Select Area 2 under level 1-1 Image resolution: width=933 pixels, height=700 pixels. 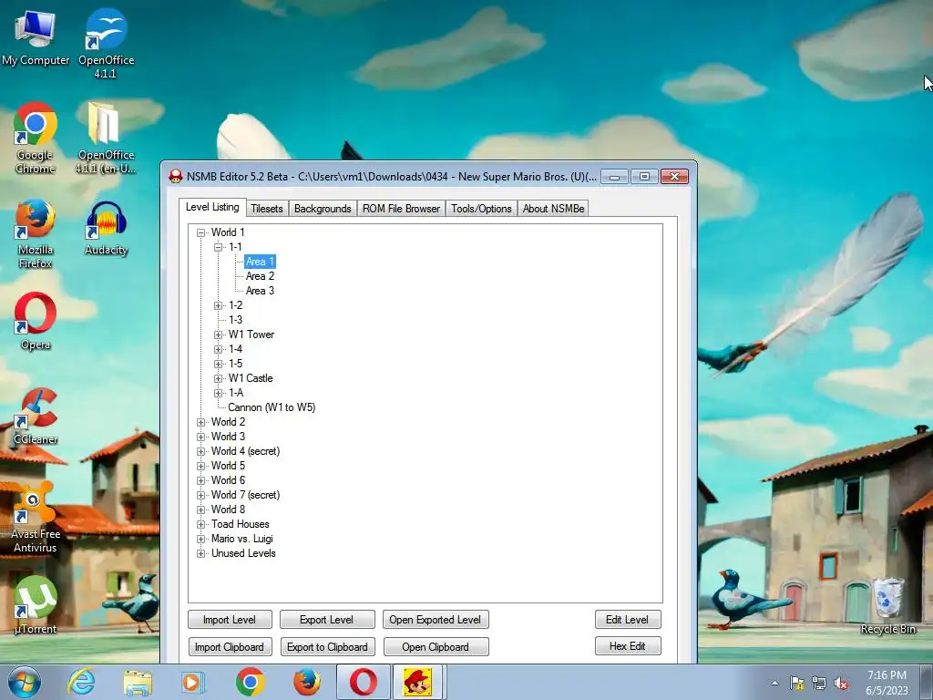pos(260,276)
